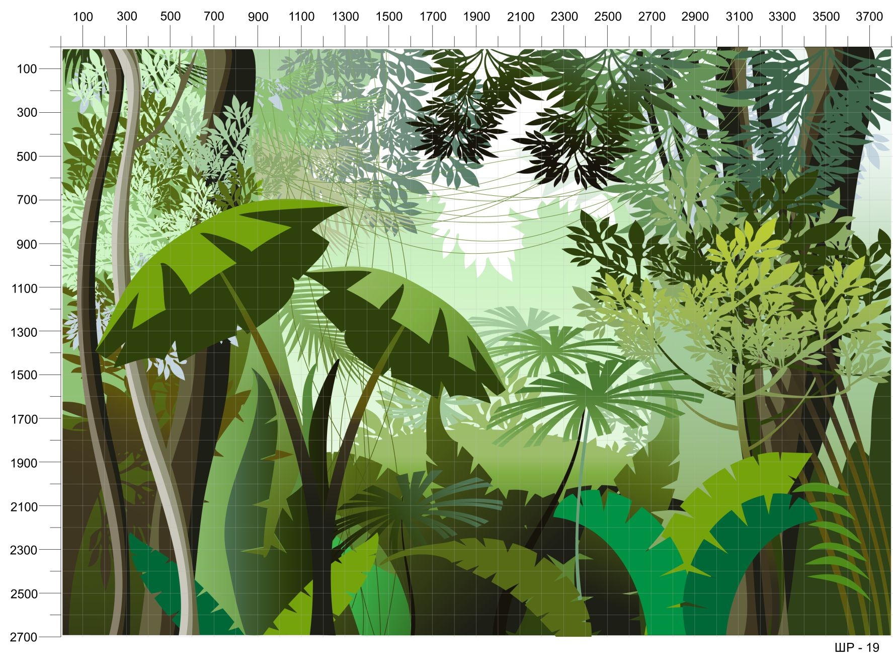Select the 2100 label on the horizontal ruler
The height and width of the screenshot is (666, 893).
coord(521,17)
